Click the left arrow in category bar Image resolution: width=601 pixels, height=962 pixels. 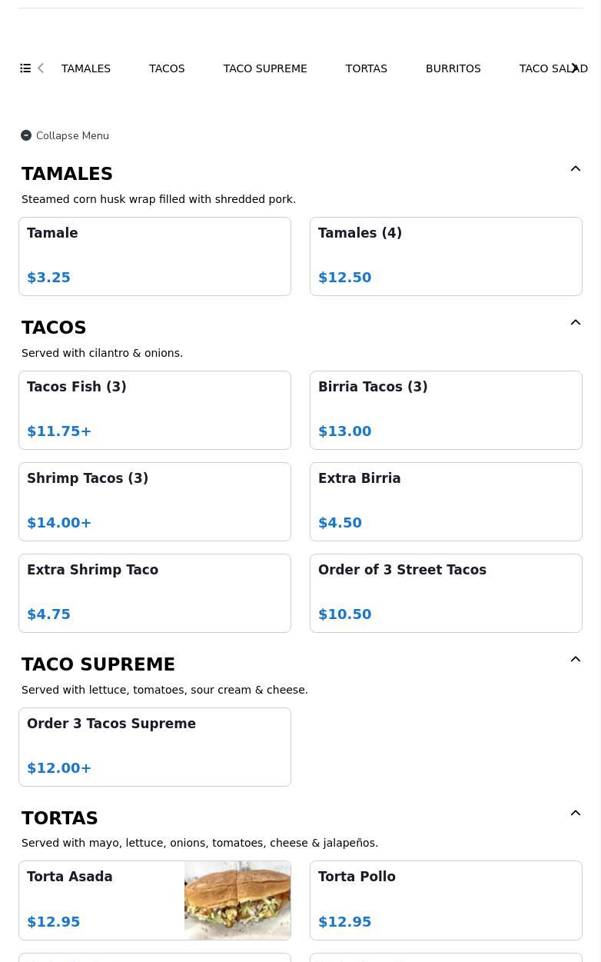tap(41, 68)
